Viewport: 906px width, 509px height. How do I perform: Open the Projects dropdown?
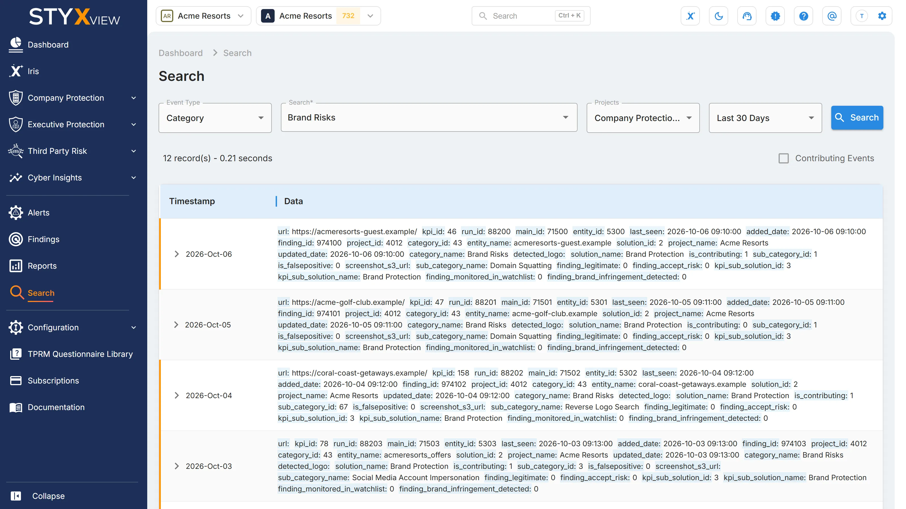(x=643, y=118)
